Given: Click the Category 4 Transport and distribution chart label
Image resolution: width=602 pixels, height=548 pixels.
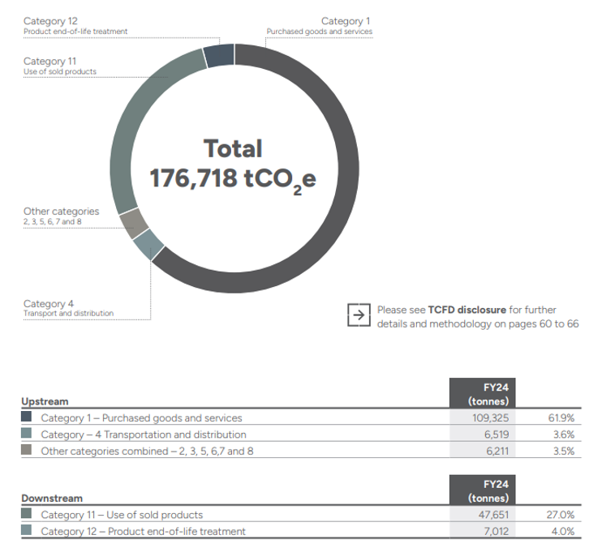Looking at the screenshot, I should pos(69,308).
